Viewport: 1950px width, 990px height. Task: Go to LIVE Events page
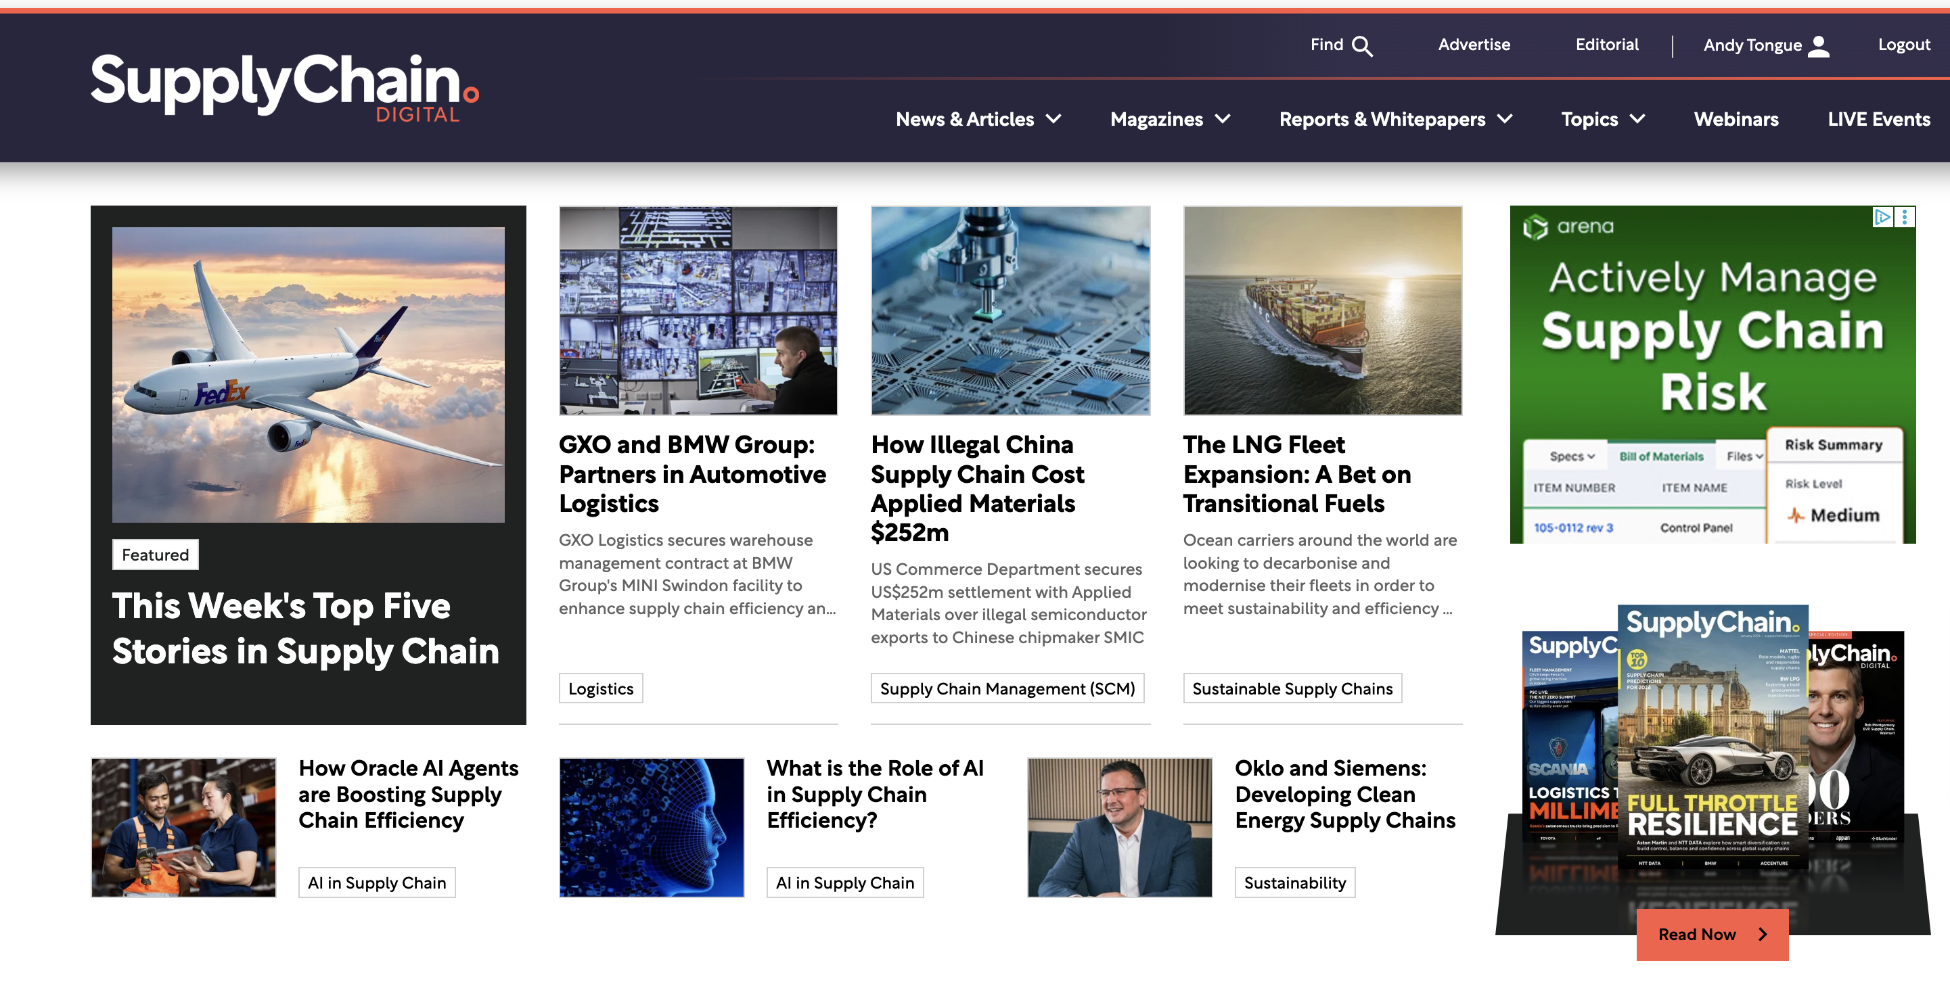1878,120
